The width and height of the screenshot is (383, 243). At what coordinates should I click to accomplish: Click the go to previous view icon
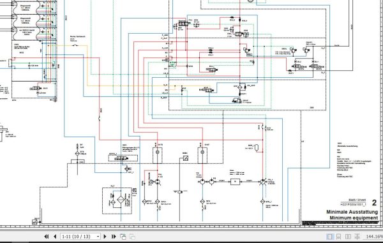123,237
